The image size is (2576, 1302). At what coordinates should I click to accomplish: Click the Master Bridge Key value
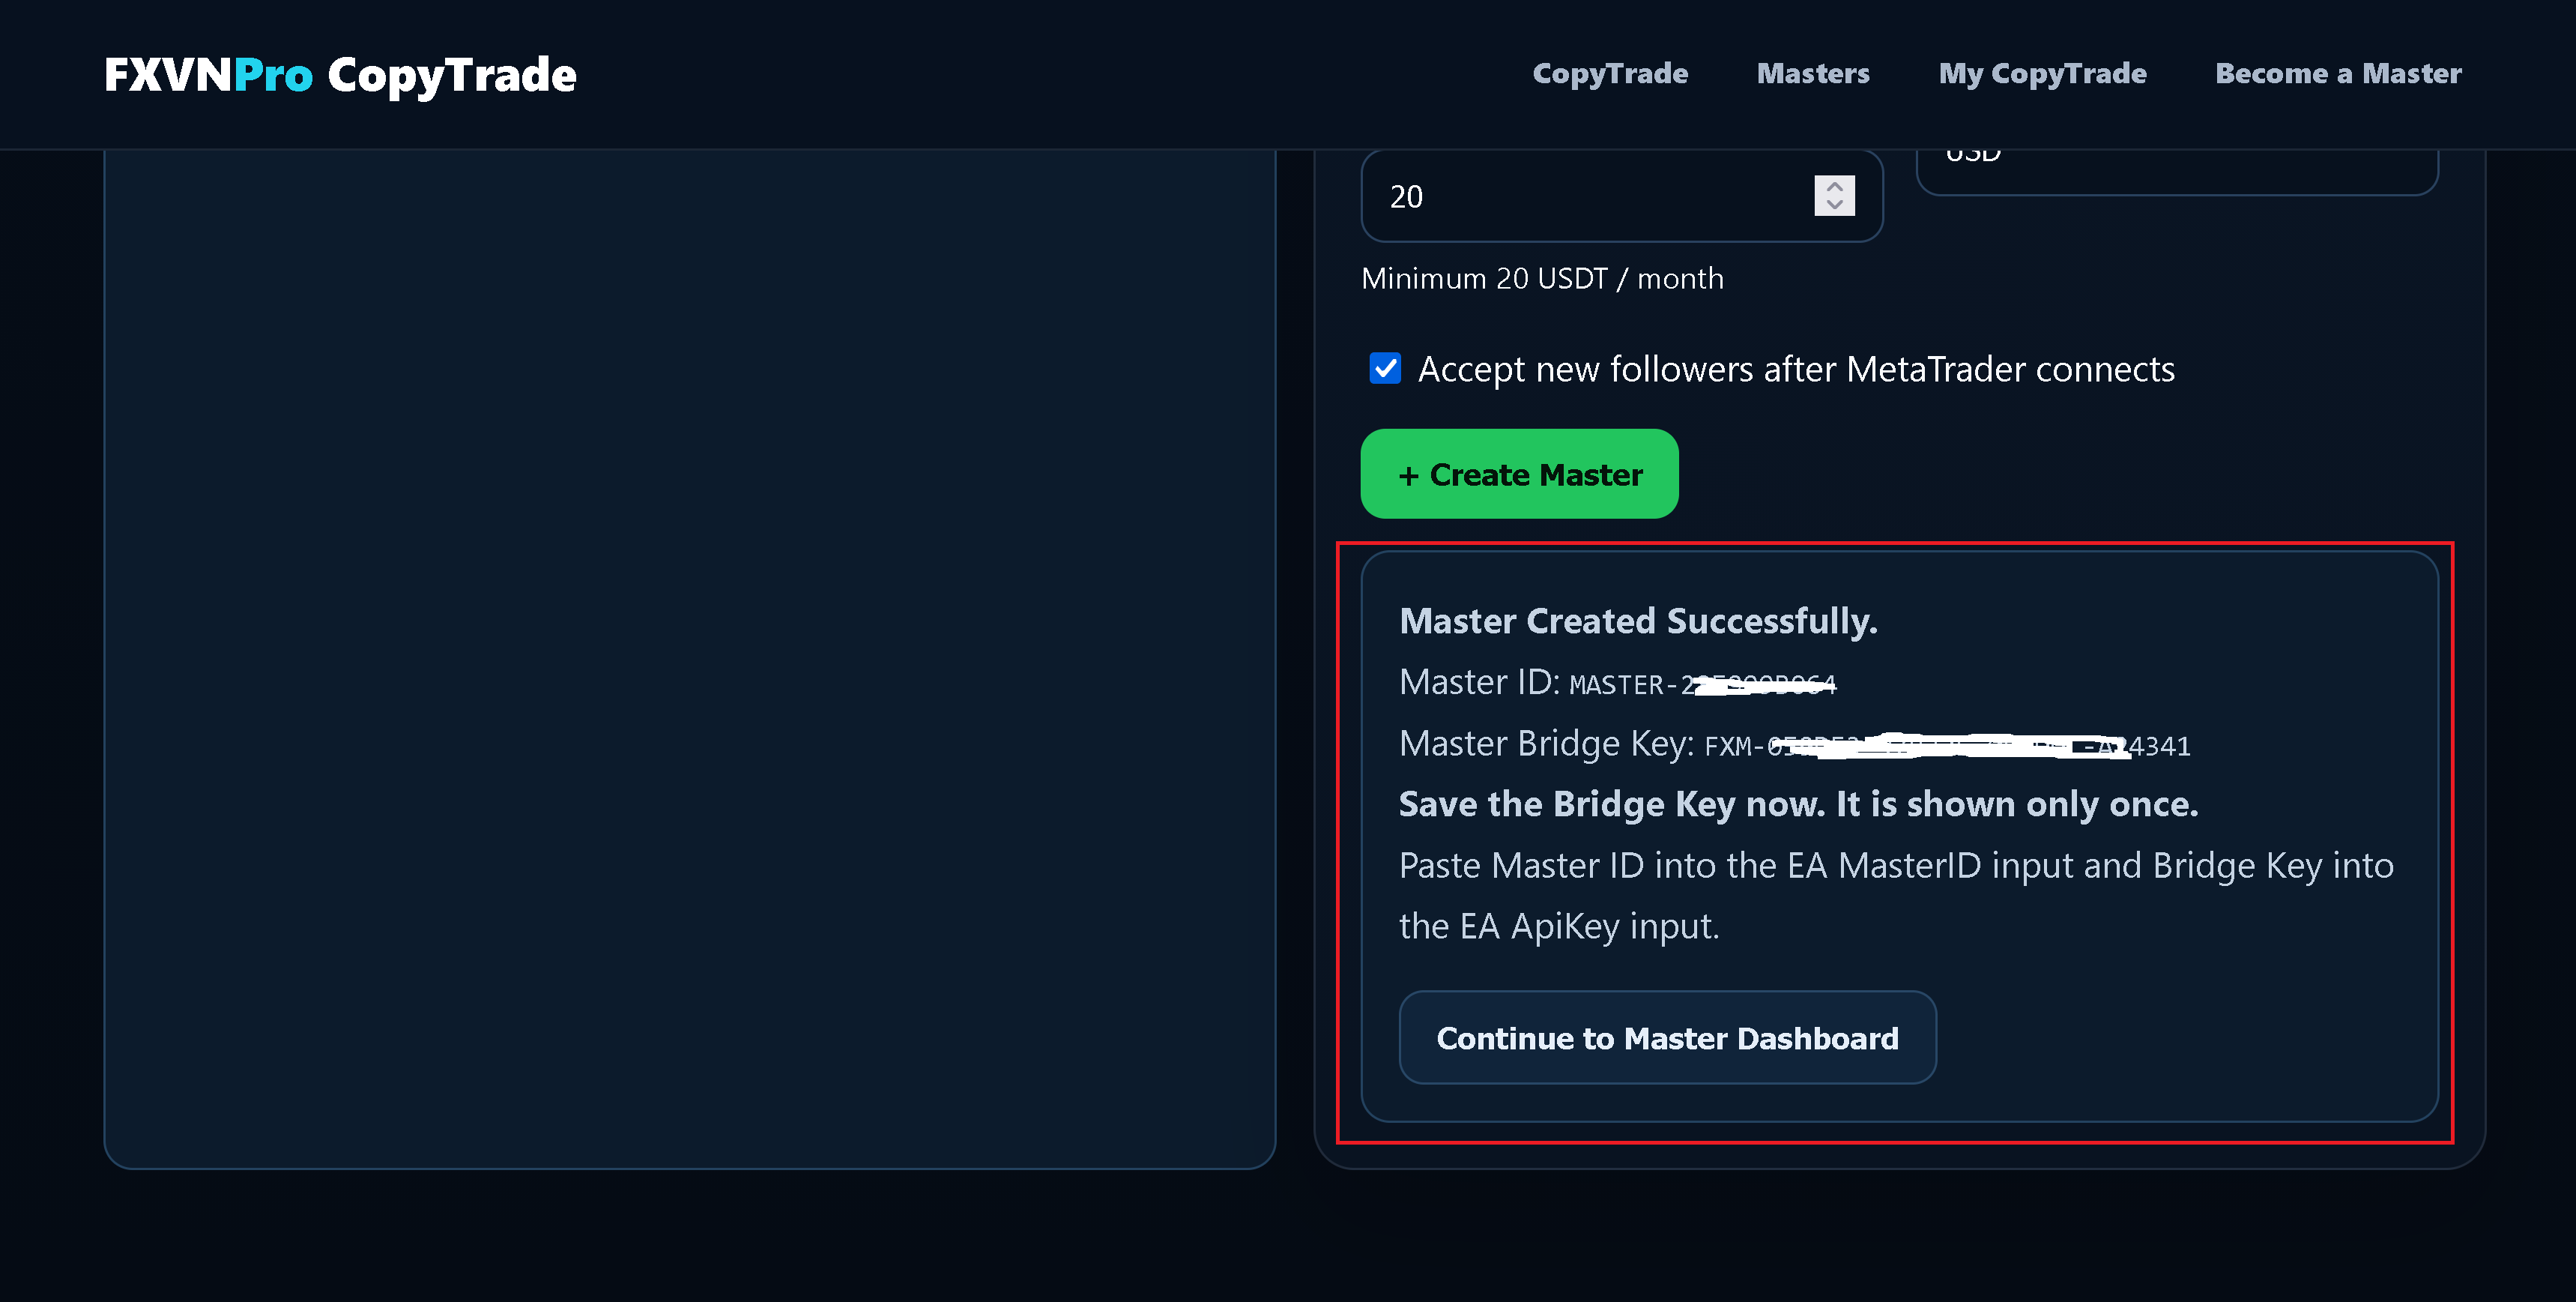click(x=1947, y=746)
